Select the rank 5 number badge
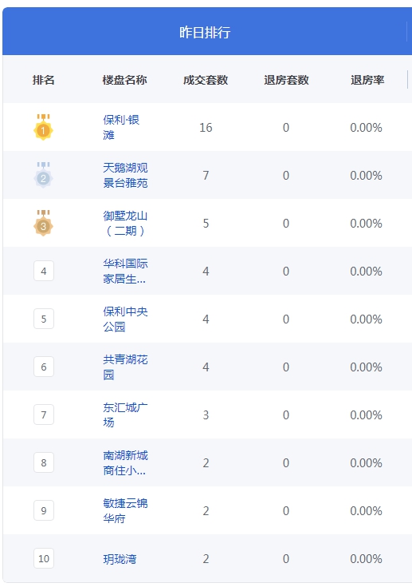The width and height of the screenshot is (412, 587). point(44,319)
